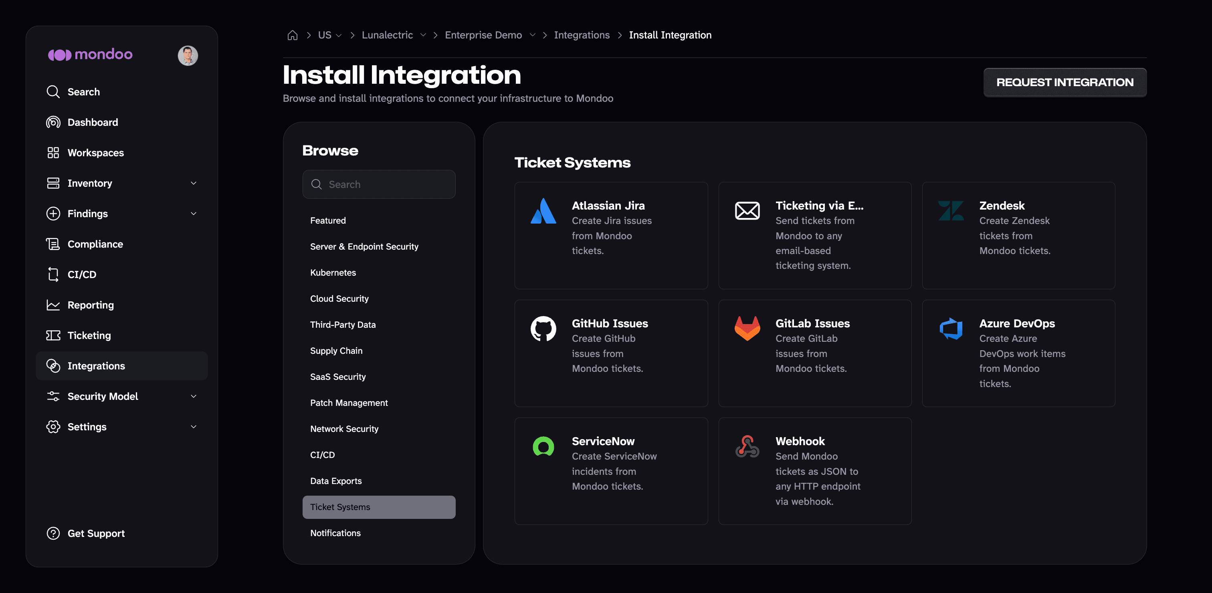The image size is (1212, 593).
Task: Select the Supply Chain category
Action: pyautogui.click(x=379, y=351)
